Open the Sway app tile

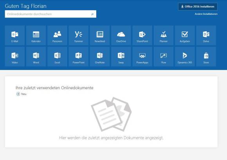click(x=121, y=57)
